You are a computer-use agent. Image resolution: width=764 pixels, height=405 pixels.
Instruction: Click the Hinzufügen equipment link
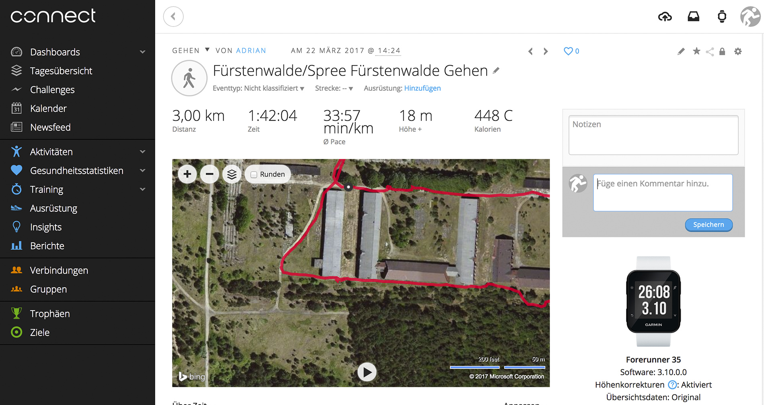422,88
